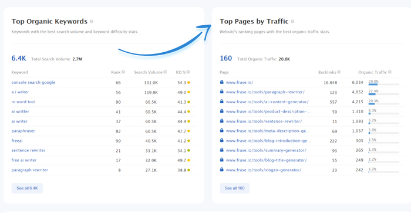This screenshot has width=411, height=213.
Task: Open the tools/blog-introduction page link
Action: pos(268,141)
